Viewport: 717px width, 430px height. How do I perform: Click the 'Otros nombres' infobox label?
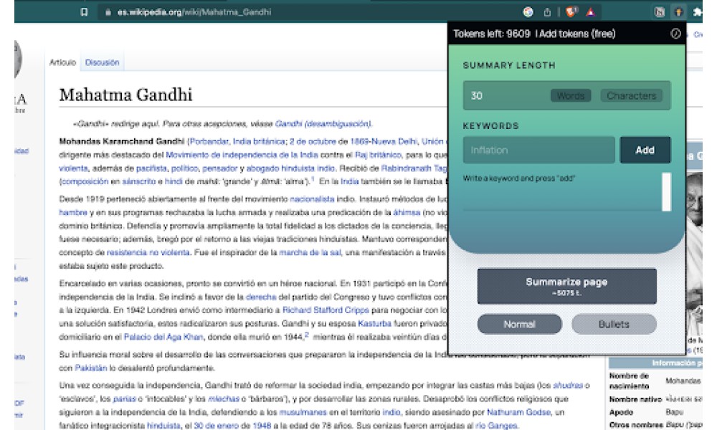click(635, 425)
